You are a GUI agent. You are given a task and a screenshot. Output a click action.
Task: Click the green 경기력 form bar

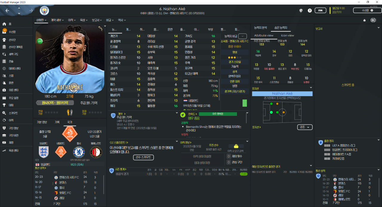pyautogui.click(x=245, y=103)
